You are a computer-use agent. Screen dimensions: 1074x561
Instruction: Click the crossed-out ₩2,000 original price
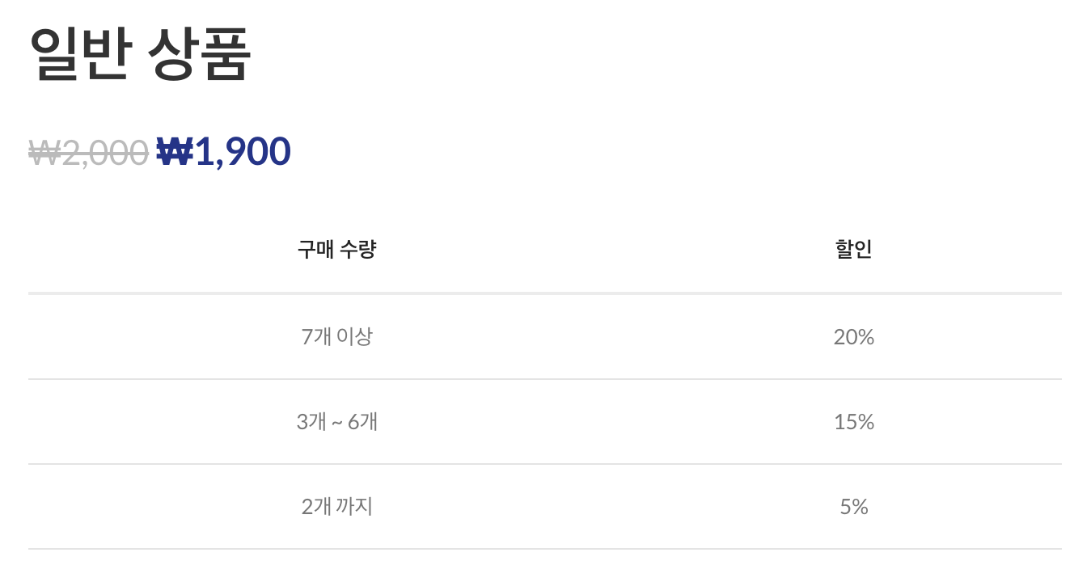tap(88, 152)
